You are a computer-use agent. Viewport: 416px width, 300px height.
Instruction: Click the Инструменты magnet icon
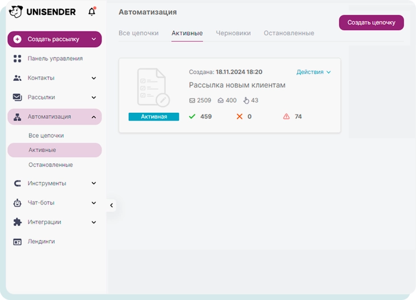(17, 183)
